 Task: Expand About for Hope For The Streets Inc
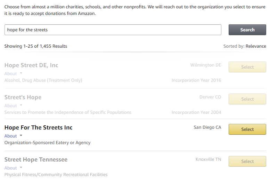11,136
